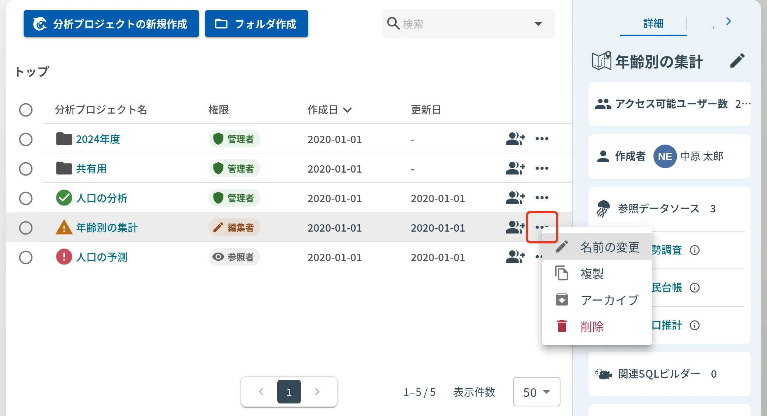Go to next page arrow in pagination

(317, 392)
